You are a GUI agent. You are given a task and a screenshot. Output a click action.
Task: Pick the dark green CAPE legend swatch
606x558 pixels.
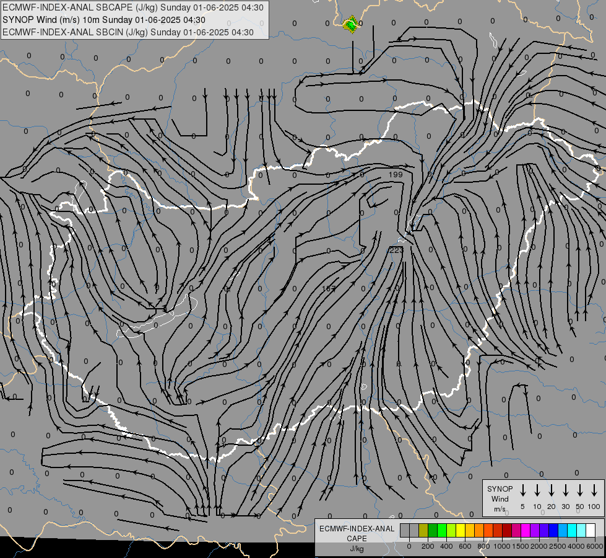tap(433, 530)
